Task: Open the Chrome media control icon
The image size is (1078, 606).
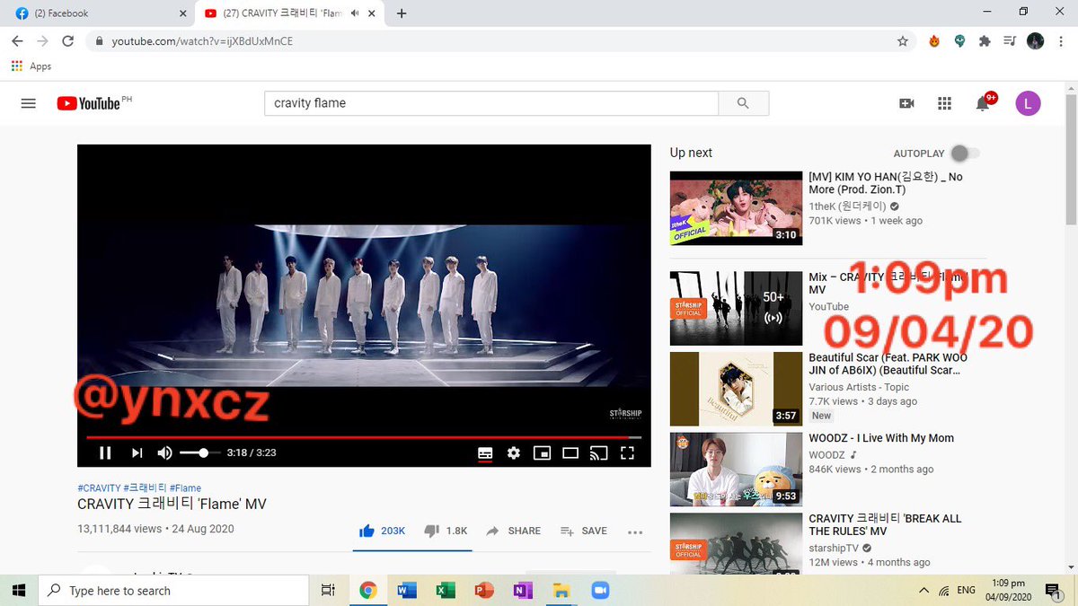Action: tap(1010, 41)
